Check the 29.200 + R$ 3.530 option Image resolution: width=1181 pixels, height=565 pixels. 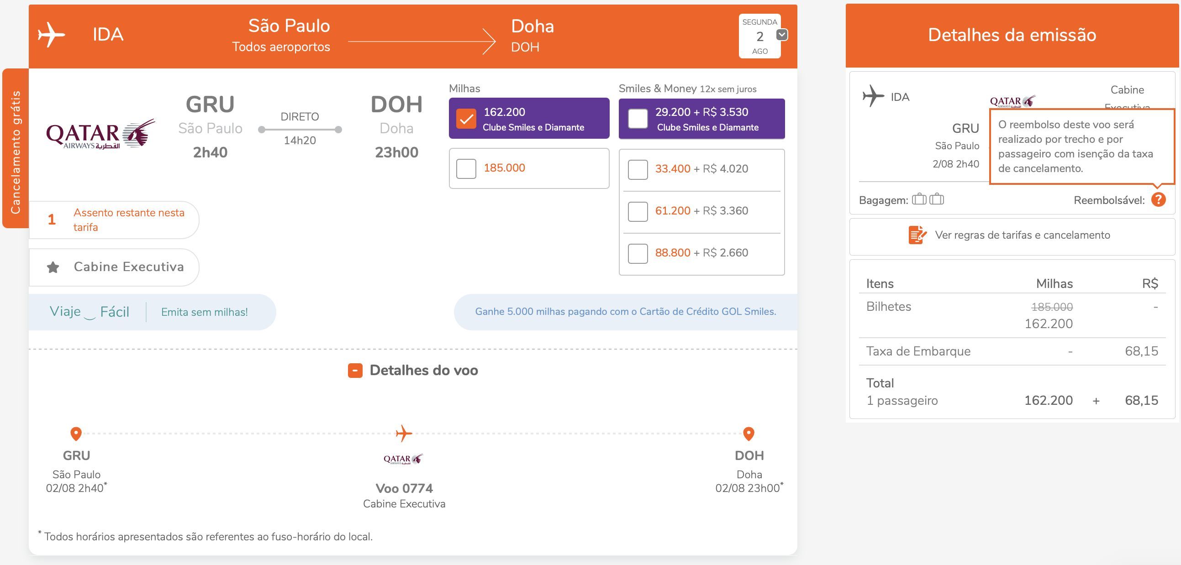coord(638,119)
